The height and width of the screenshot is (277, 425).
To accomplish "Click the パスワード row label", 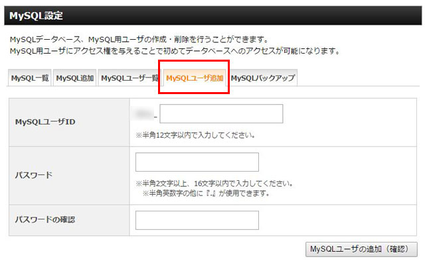I will tap(34, 176).
